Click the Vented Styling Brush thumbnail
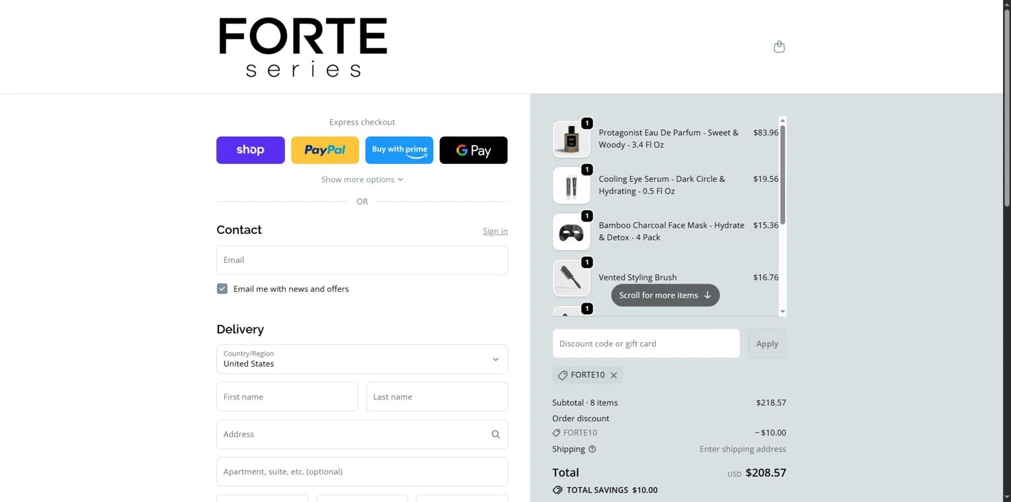 (572, 278)
